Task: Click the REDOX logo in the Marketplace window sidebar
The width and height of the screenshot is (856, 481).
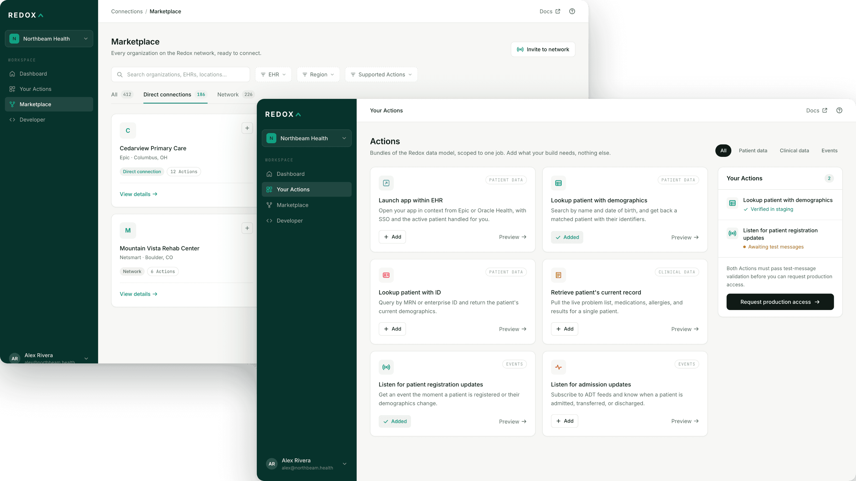Action: pyautogui.click(x=26, y=15)
